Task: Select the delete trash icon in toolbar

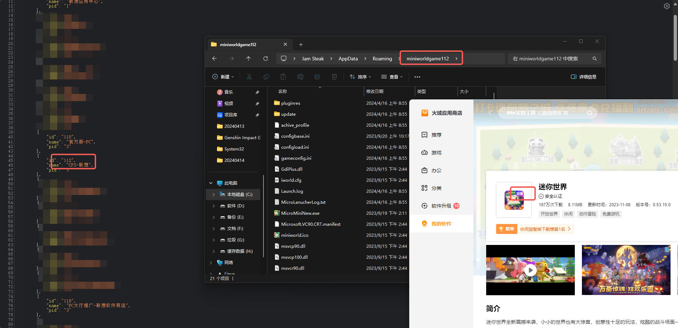Action: (x=334, y=77)
